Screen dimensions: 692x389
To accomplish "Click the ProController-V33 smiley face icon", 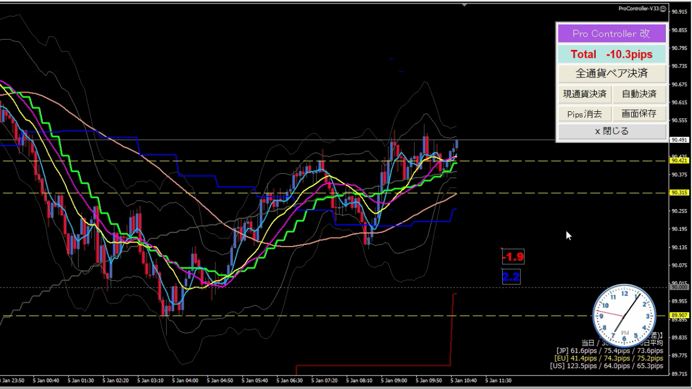I will point(663,9).
